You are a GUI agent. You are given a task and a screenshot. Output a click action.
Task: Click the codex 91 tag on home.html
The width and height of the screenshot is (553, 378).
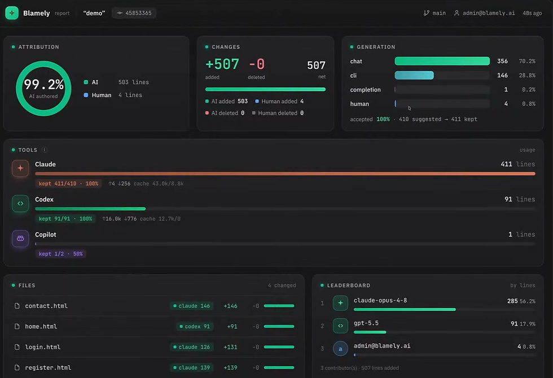click(195, 327)
